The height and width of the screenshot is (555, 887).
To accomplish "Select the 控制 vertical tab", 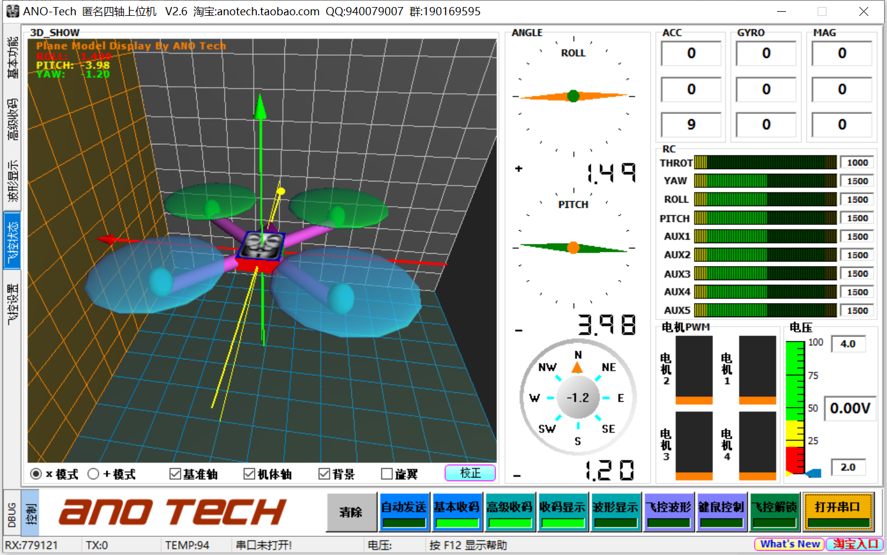I will 31,513.
